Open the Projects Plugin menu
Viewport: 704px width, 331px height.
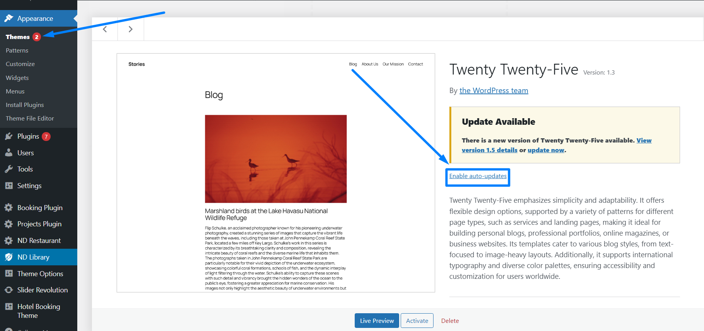coord(39,224)
